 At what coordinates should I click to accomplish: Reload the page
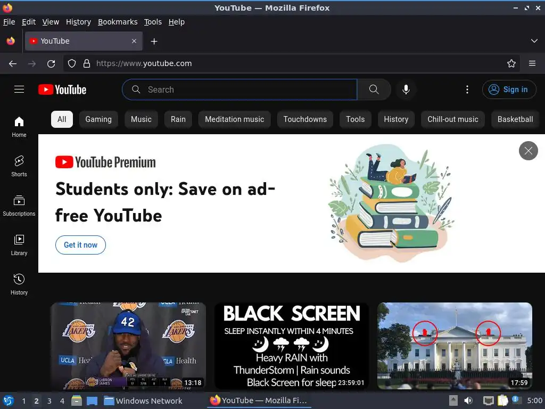click(51, 64)
